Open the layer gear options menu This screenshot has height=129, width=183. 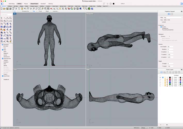167,125
